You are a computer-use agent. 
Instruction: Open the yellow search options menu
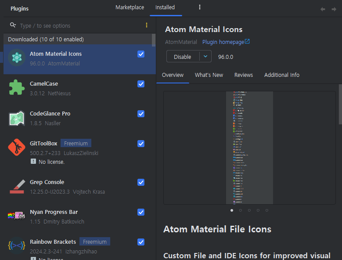coord(147,25)
